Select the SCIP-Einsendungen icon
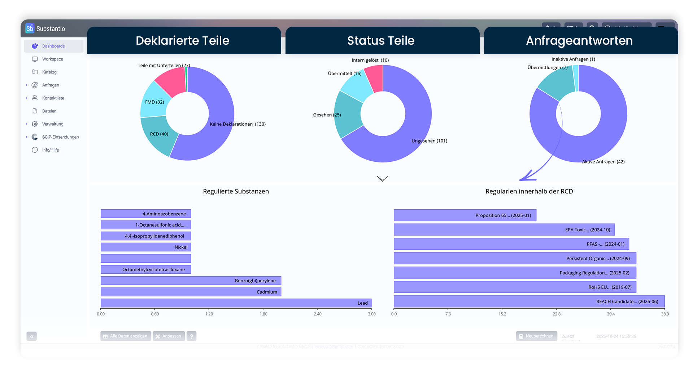The image size is (693, 389). pyautogui.click(x=35, y=137)
